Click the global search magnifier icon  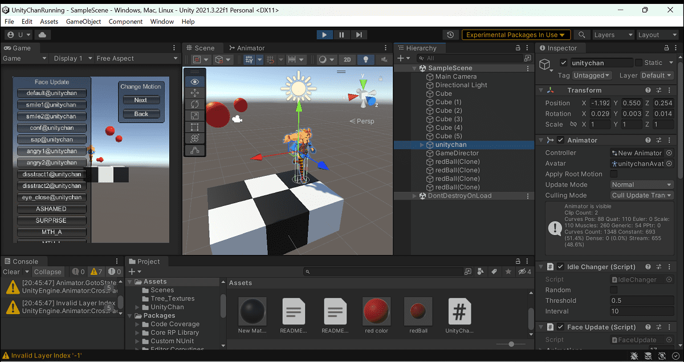tap(581, 35)
